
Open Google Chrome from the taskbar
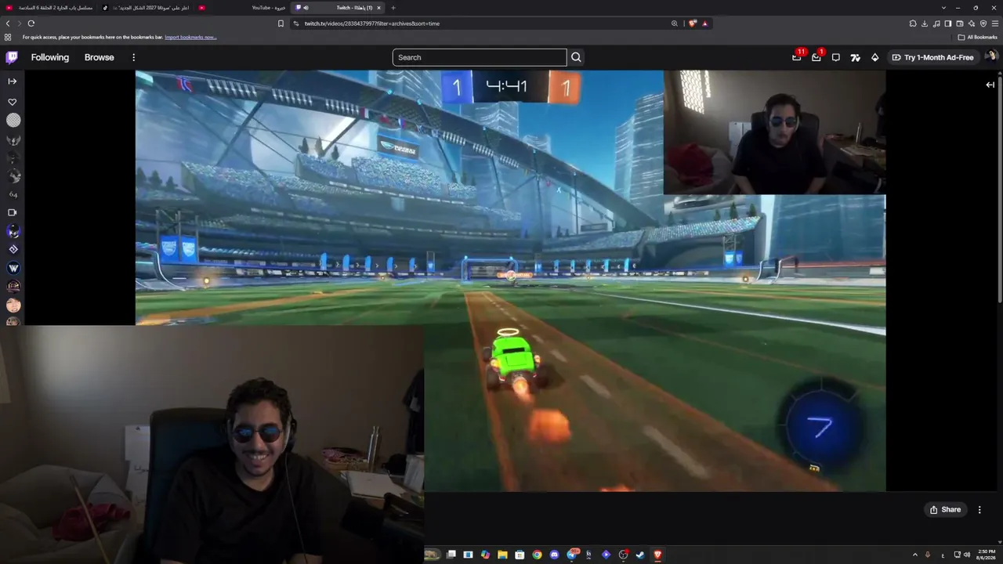pyautogui.click(x=537, y=555)
